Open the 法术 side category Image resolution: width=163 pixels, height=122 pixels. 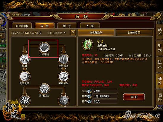pyautogui.click(x=159, y=64)
